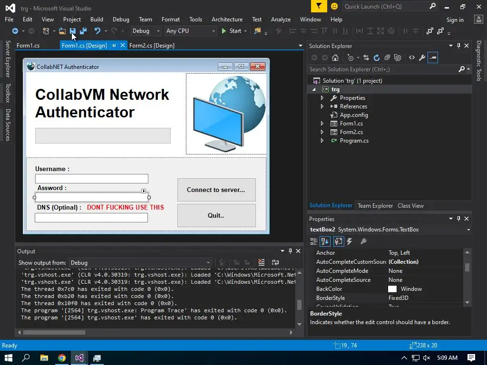Toggle pin on the Form1.cs [Design] tab
487x365 pixels.
[x=114, y=45]
